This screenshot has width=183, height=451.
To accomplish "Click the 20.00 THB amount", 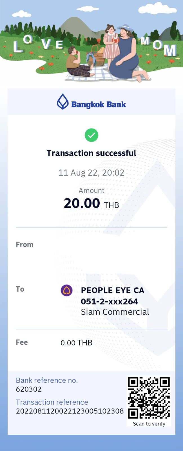I will pos(91,203).
